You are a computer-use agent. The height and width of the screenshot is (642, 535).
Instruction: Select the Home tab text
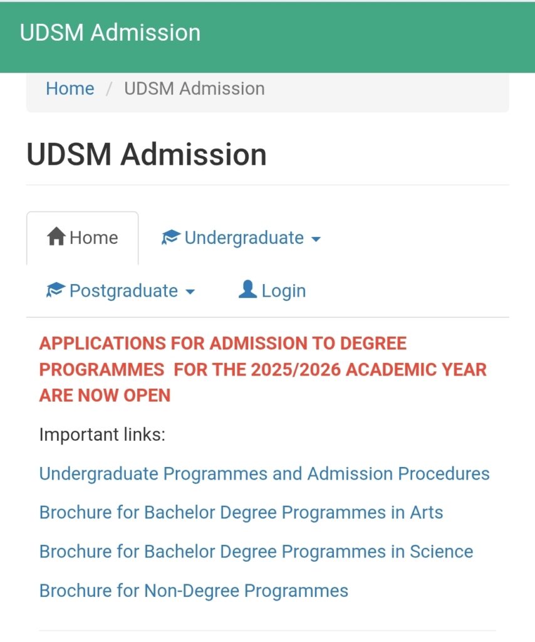[x=94, y=238]
